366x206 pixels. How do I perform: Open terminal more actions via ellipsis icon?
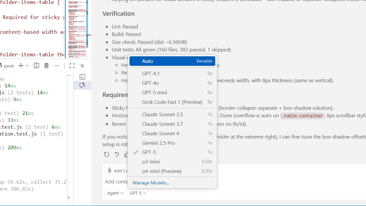pos(57,66)
